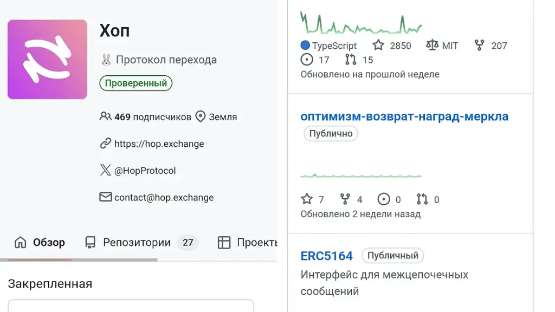The height and width of the screenshot is (312, 555).
Task: Click the star icon next to 7
Action: click(307, 199)
